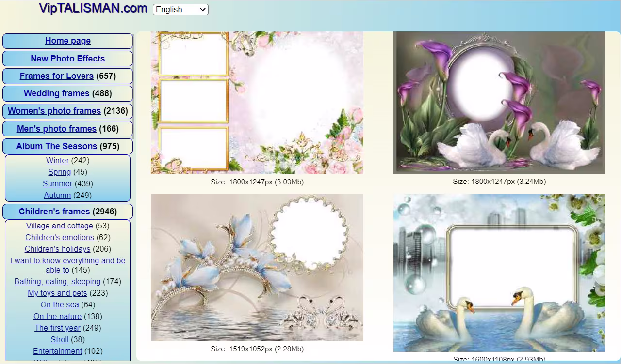
Task: Open the Summer subcategory
Action: (x=57, y=183)
